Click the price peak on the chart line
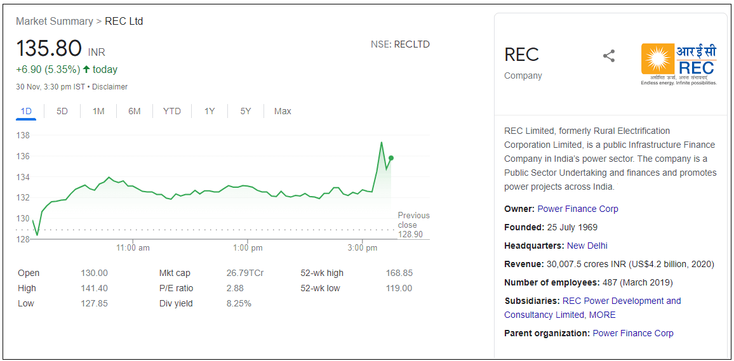Viewport: 734px width, 361px height. pyautogui.click(x=382, y=142)
